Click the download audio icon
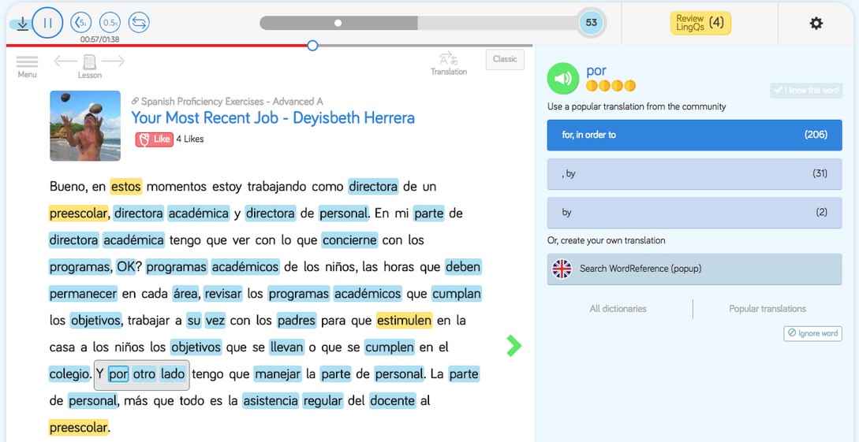 (23, 24)
